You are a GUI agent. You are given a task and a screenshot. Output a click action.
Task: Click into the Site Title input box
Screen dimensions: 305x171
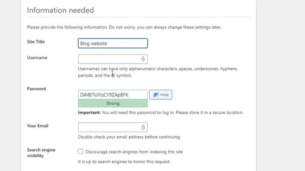113,43
